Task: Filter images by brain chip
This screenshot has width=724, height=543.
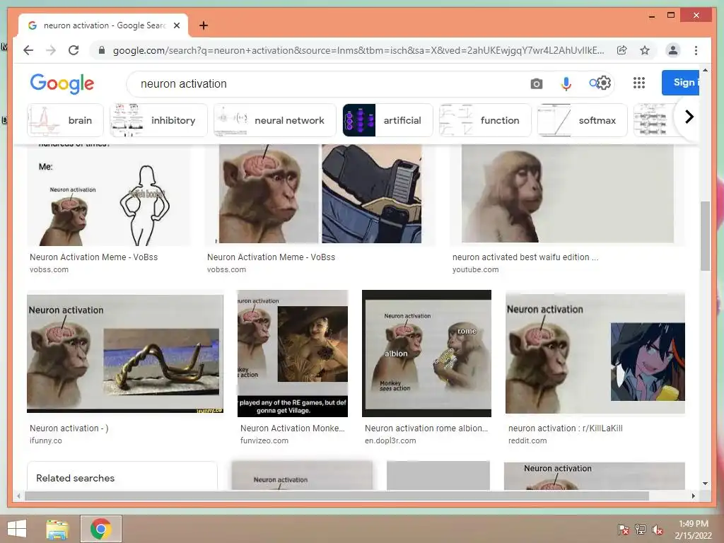Action: (x=65, y=120)
